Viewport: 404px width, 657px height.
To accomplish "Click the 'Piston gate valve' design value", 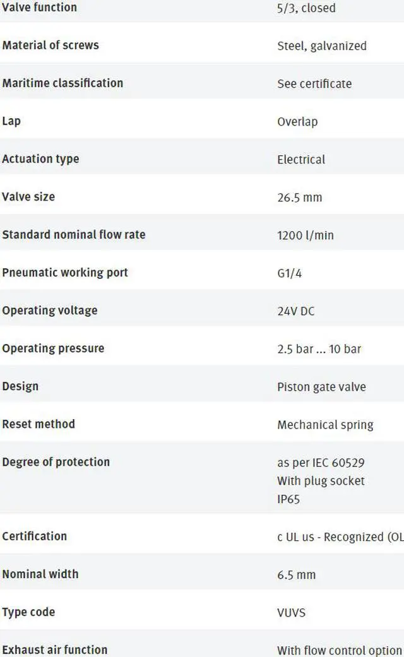I will coord(321,387).
